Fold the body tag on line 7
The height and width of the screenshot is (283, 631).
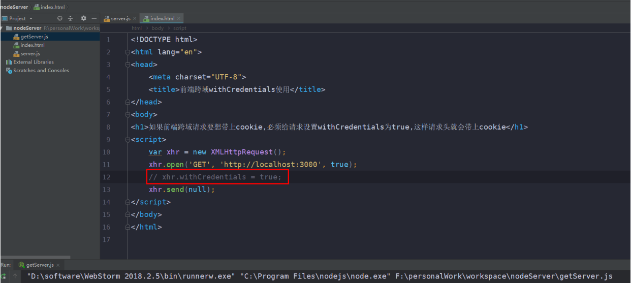[127, 114]
